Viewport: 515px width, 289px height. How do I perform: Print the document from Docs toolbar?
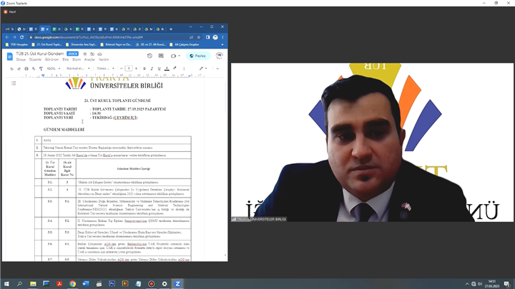click(26, 69)
